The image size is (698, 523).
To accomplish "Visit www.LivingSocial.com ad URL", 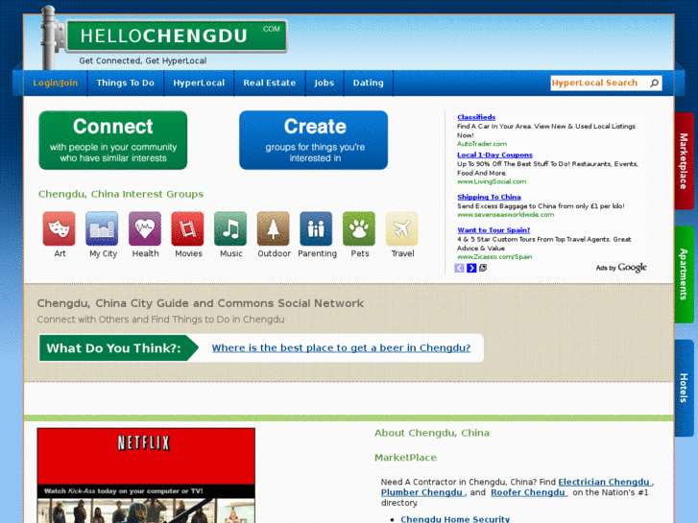I will tap(492, 181).
